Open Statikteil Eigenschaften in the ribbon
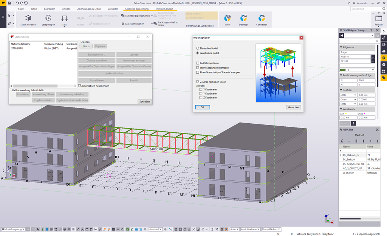This screenshot has width=387, height=236. 137,16
